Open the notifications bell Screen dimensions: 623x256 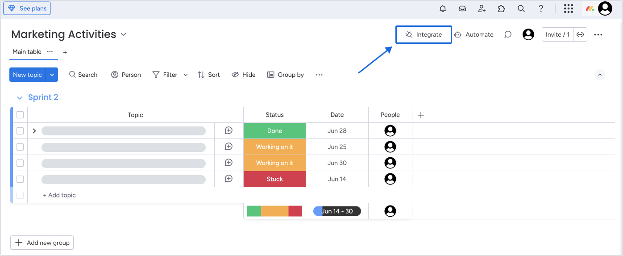pos(443,8)
